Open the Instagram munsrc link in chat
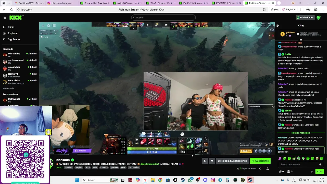Image resolution: width=327 pixels, height=184 pixels. tap(296, 103)
